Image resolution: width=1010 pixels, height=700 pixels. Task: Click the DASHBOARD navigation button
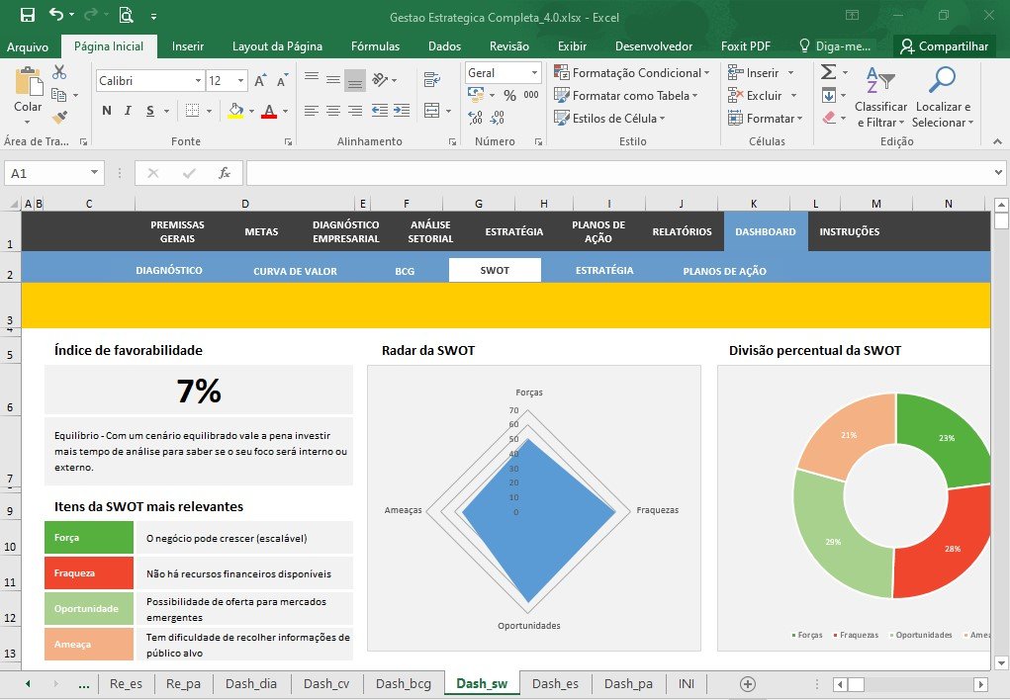pyautogui.click(x=766, y=231)
